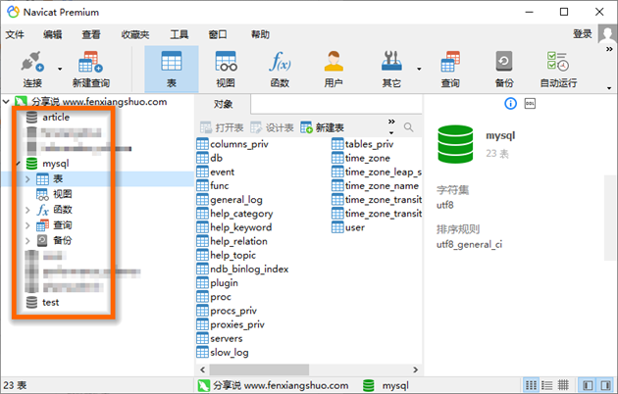Image resolution: width=618 pixels, height=394 pixels.
Task: Select the user table
Action: tap(348, 227)
